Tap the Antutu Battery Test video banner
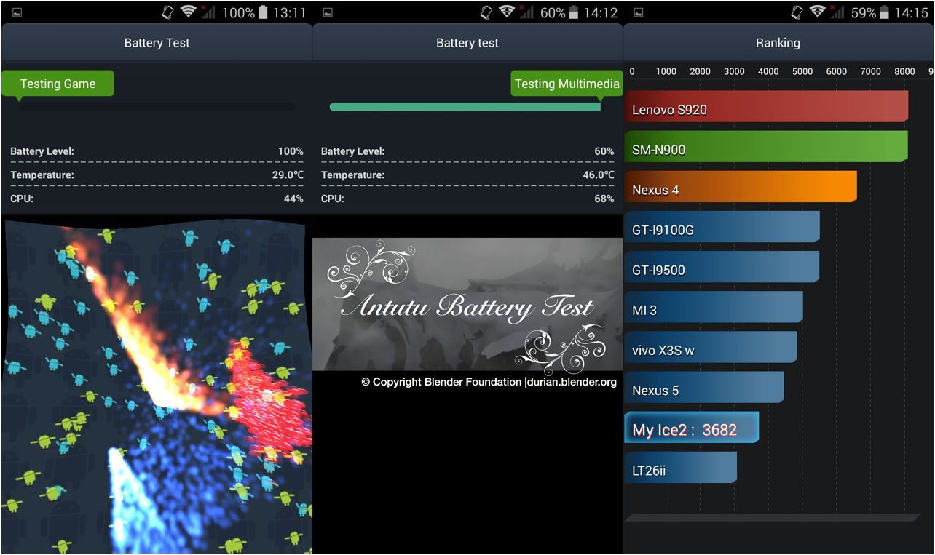Screen dimensions: 935x555 pyautogui.click(x=467, y=304)
